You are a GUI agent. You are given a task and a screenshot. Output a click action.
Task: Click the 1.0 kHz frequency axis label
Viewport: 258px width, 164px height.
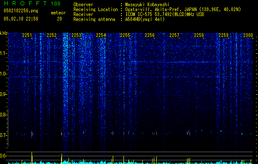click(4, 74)
